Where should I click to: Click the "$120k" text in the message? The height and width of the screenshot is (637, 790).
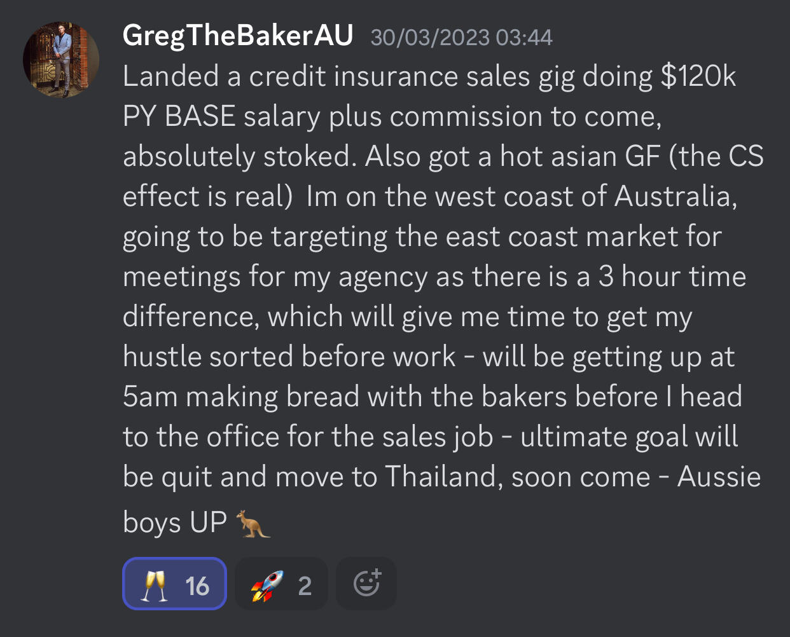[698, 77]
